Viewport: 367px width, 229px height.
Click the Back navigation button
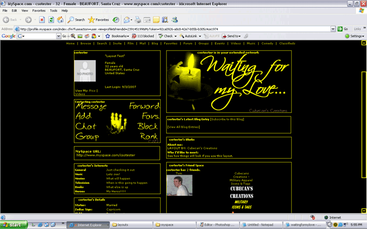tap(10, 20)
